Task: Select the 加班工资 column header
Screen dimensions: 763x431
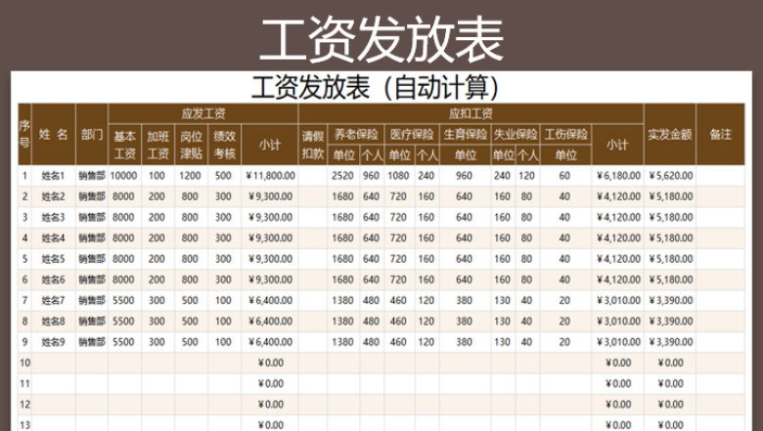Action: coord(158,145)
